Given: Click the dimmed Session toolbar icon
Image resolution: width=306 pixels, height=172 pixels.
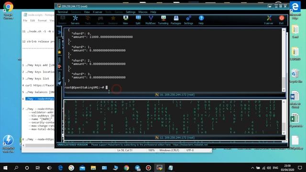Looking at the screenshot, I should (x=63, y=20).
